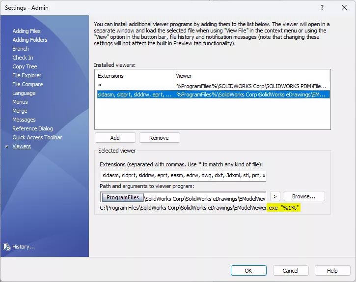Open the File Explorer settings
Screen dimensions: 356x282
click(x=27, y=75)
